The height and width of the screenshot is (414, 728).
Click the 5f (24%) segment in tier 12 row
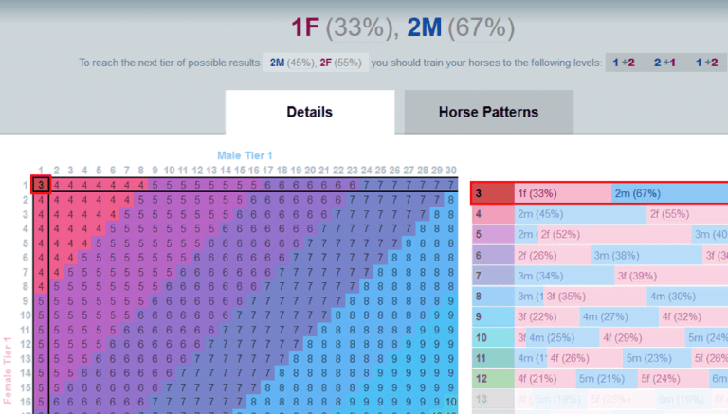[673, 378]
